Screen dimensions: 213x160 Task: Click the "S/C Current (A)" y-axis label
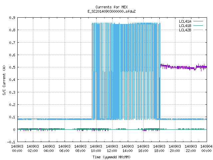pos(4,80)
